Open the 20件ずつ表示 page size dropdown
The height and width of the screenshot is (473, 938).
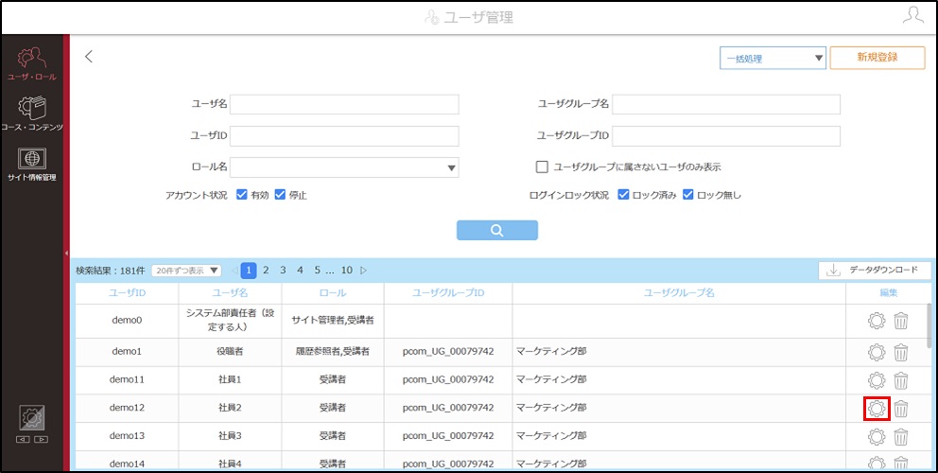[x=186, y=271]
